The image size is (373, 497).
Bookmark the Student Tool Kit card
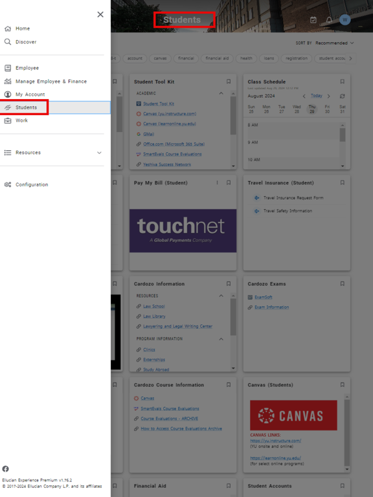pos(229,82)
